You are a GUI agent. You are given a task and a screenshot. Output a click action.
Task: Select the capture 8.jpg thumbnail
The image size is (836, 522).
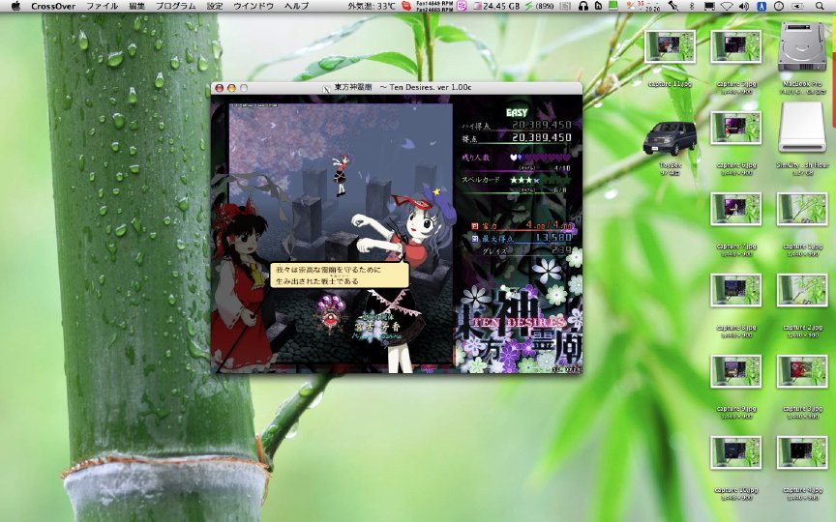tap(735, 290)
